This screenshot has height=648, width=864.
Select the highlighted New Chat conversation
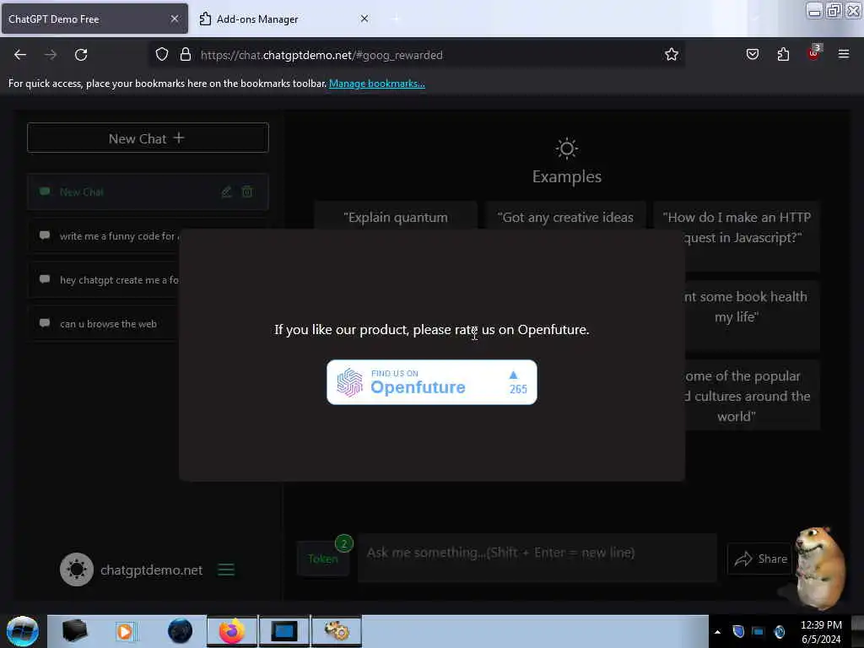[x=148, y=192]
